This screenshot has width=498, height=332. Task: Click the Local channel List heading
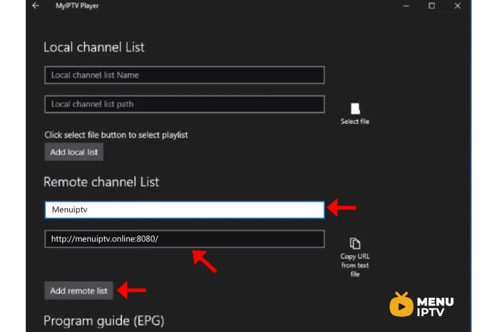click(94, 47)
